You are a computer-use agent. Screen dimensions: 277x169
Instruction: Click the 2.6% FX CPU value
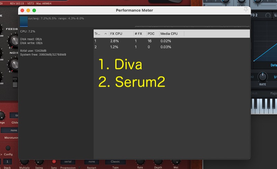coord(115,41)
